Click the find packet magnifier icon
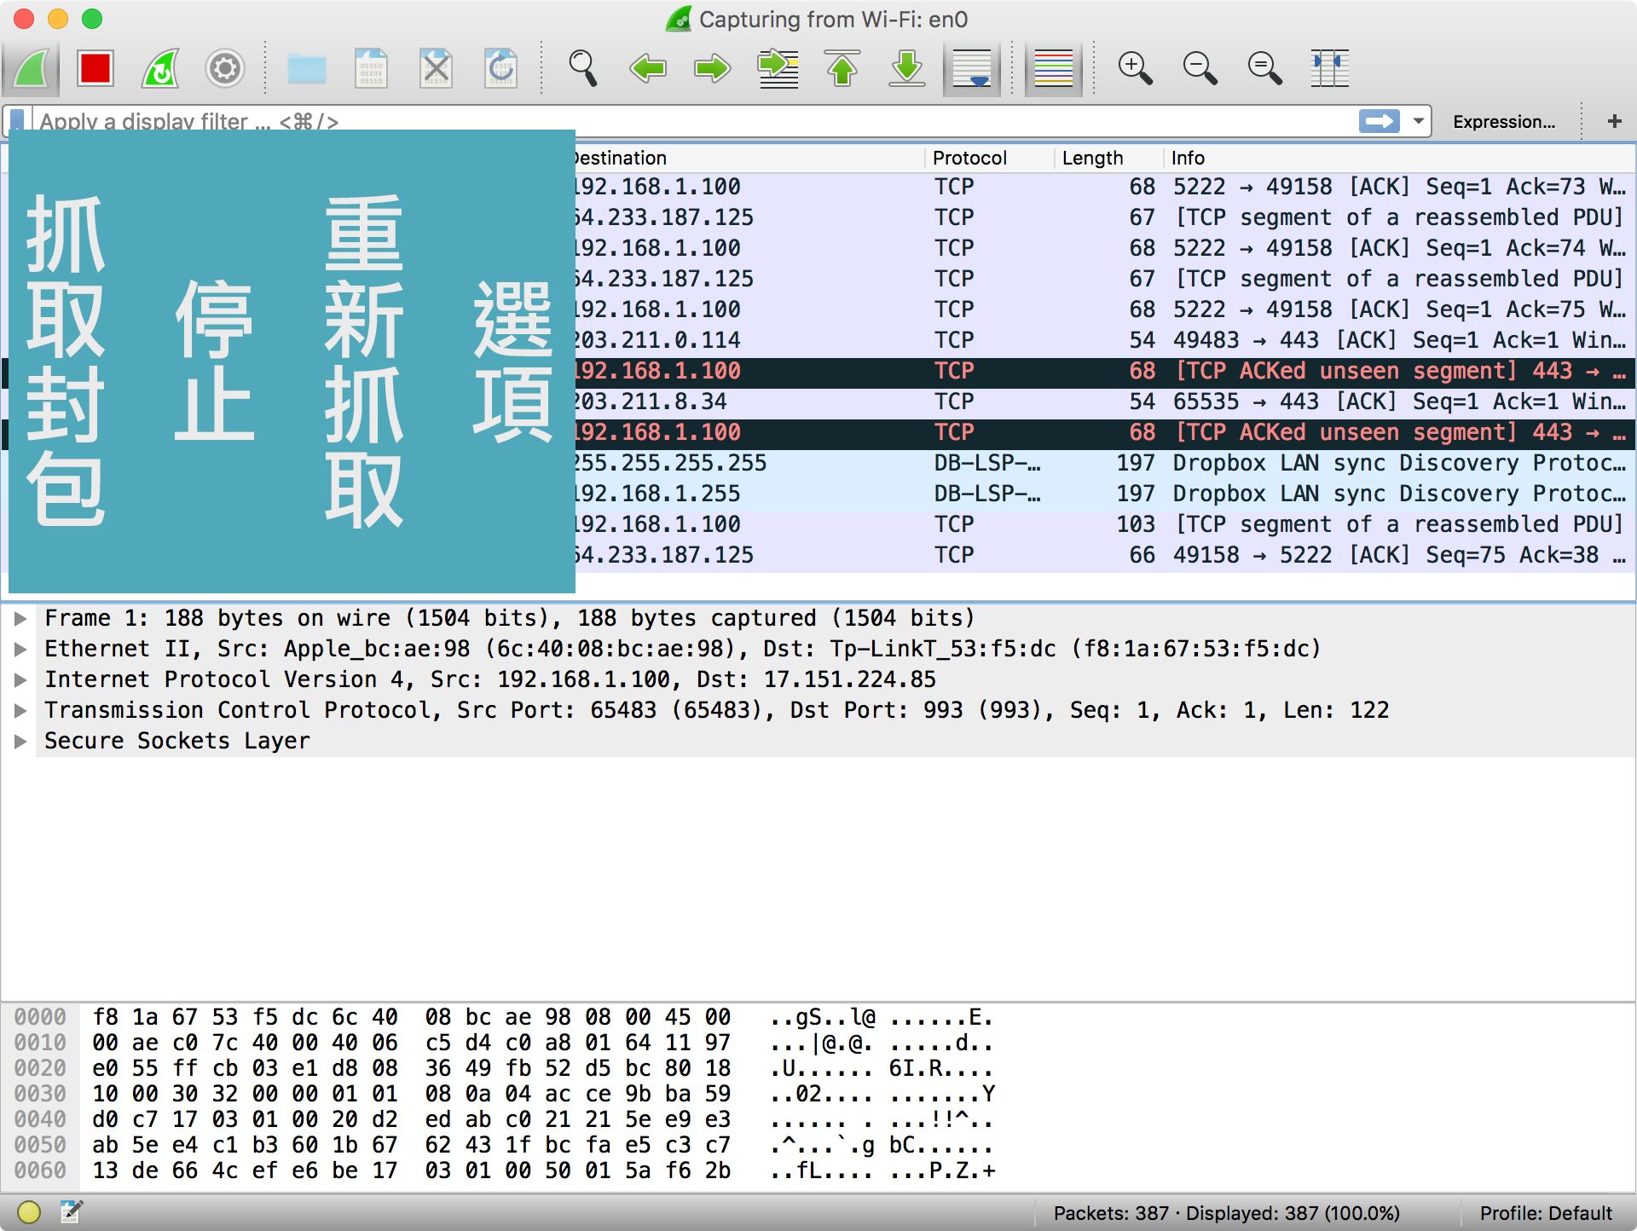 point(583,68)
